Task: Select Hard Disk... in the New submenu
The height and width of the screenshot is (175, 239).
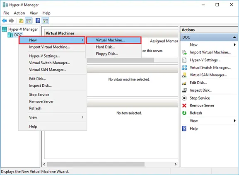Action: click(114, 47)
